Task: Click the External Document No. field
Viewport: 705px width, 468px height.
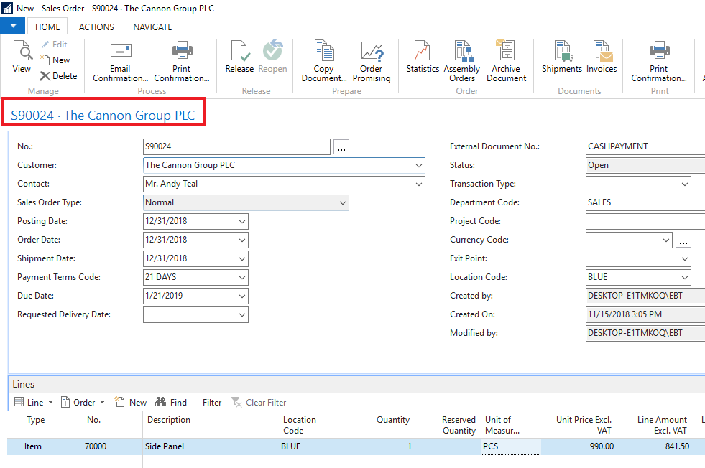Action: 645,146
